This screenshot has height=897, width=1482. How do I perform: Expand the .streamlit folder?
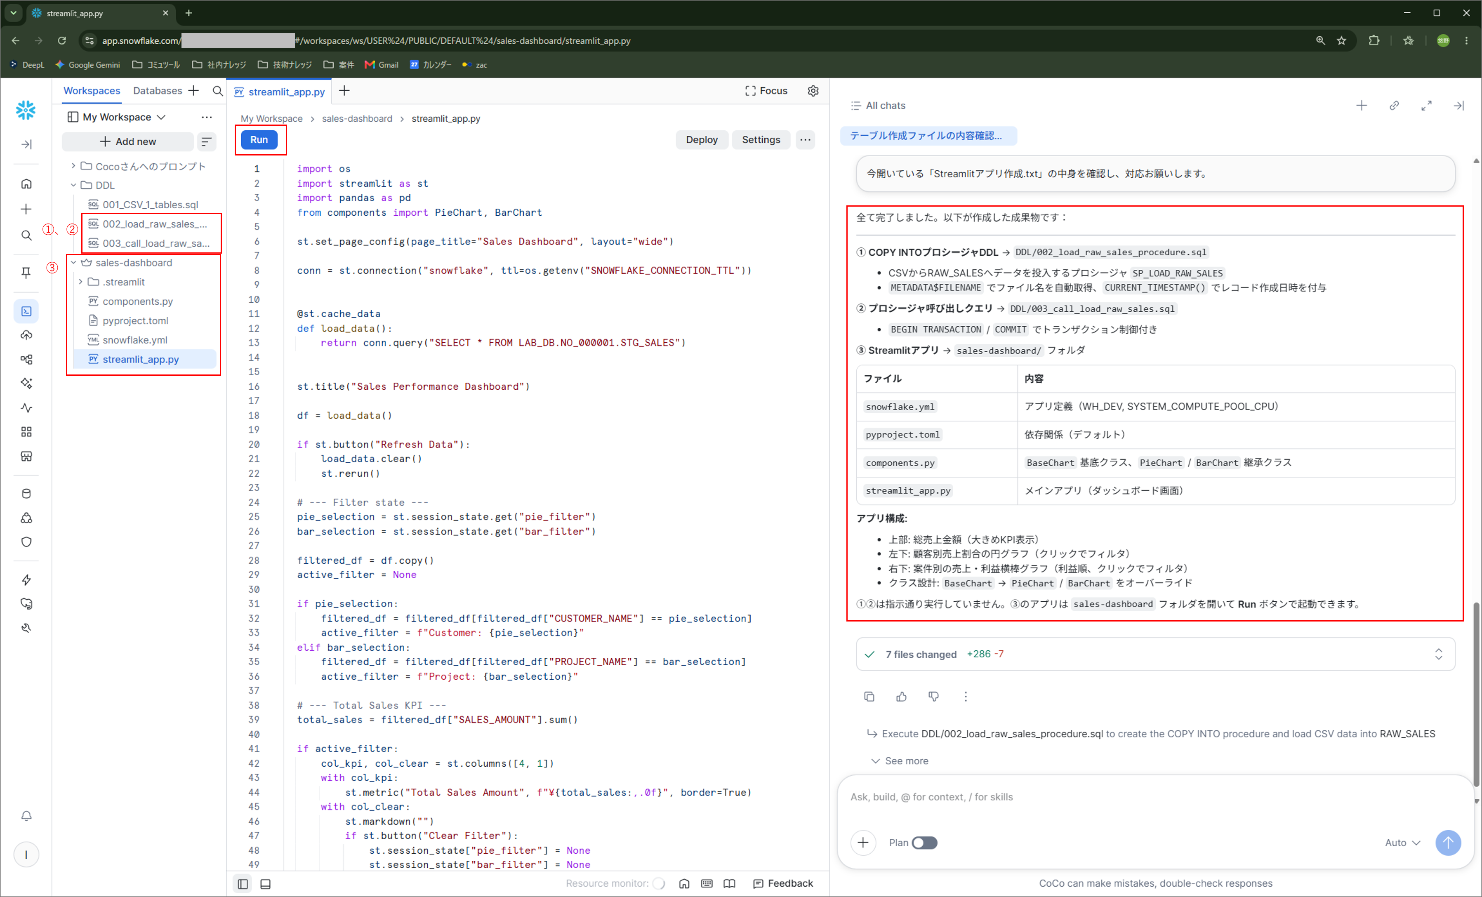coord(80,282)
